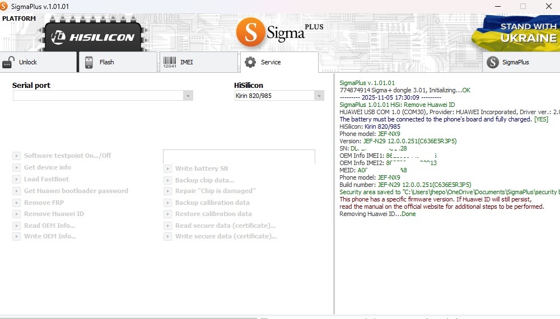Click the gear icon on Service tab
560x319 pixels.
(x=250, y=62)
